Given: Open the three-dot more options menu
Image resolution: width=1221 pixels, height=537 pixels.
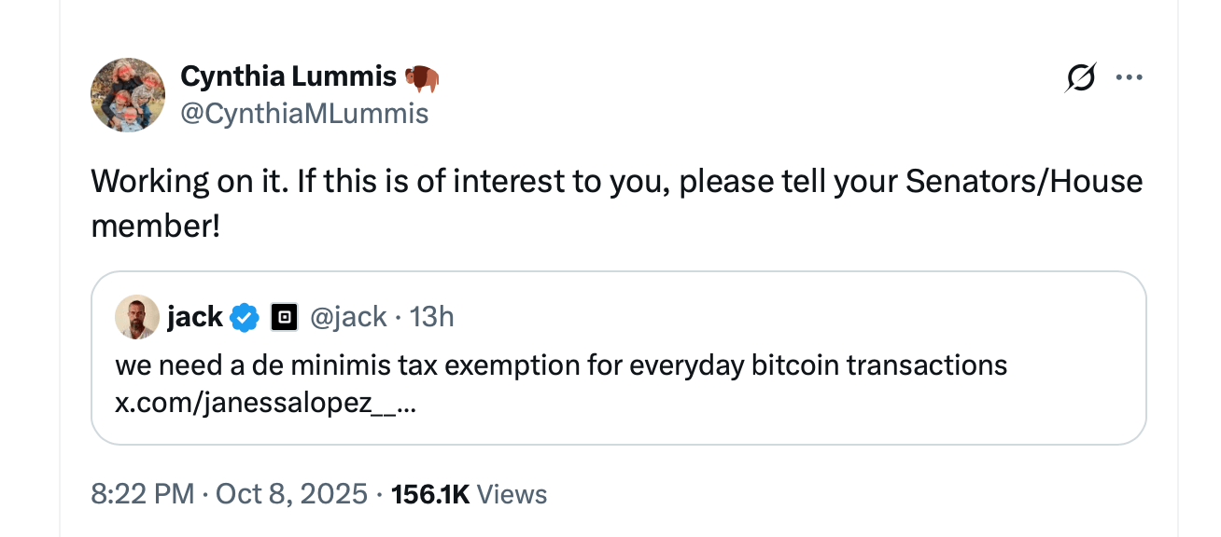Looking at the screenshot, I should [1129, 78].
